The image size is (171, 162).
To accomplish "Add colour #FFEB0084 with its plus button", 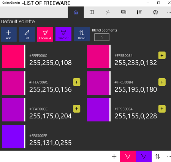I will pos(162,55).
